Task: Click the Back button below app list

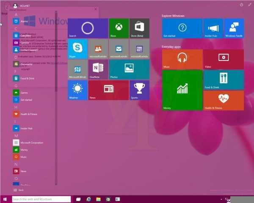Action: (19, 190)
